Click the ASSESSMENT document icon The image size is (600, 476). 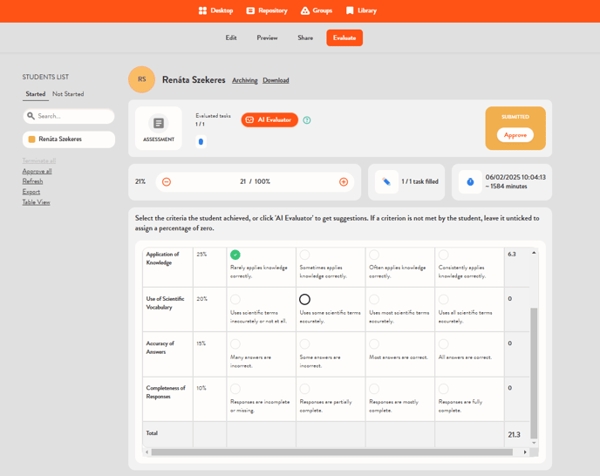tap(159, 124)
